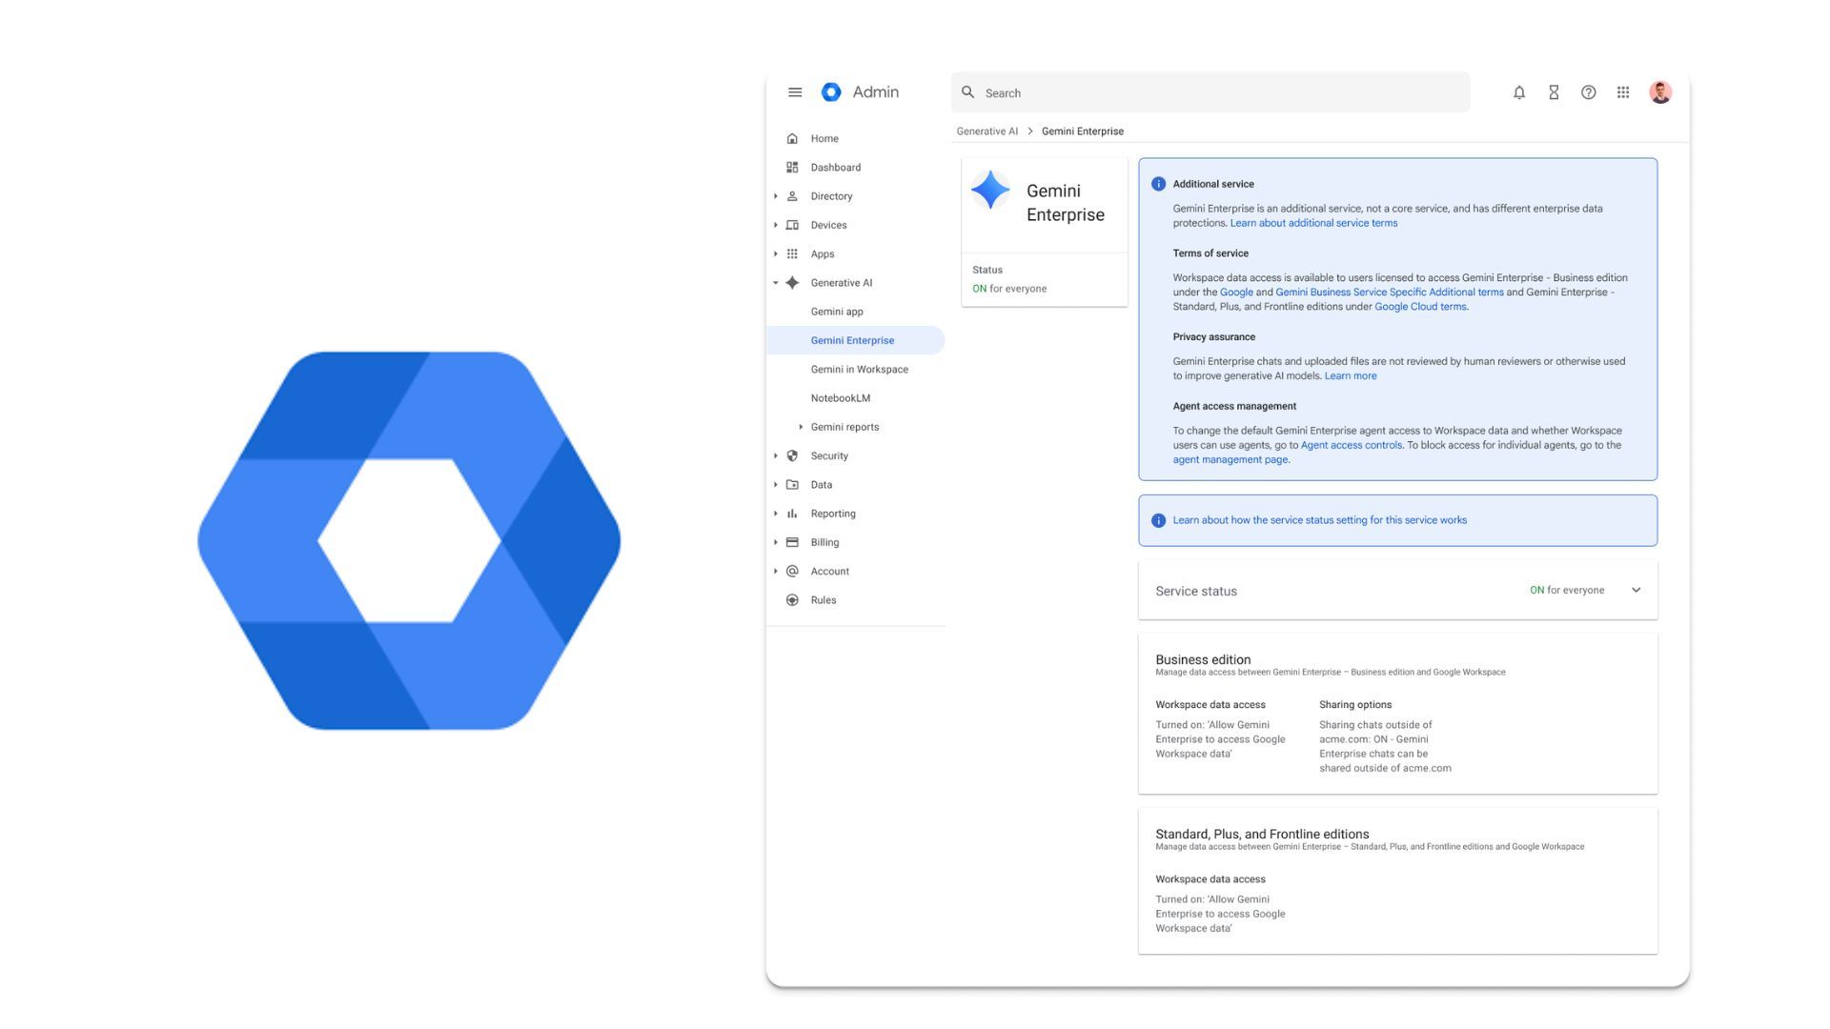Open NotebookLM in sidebar

tap(840, 398)
